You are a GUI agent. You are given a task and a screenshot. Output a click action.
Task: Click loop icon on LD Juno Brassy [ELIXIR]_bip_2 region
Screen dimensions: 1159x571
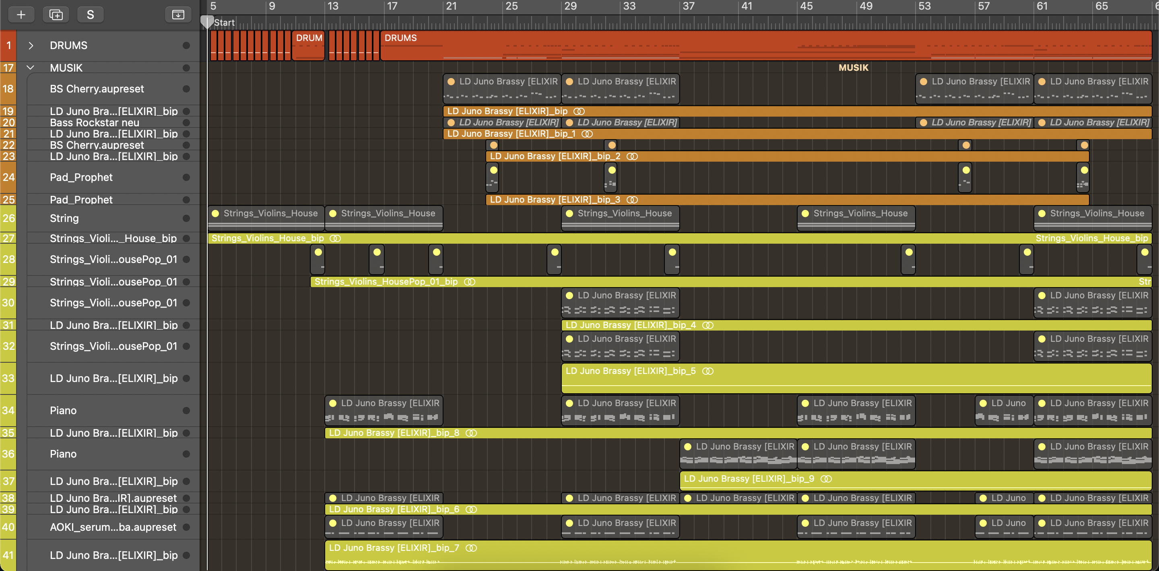point(632,156)
